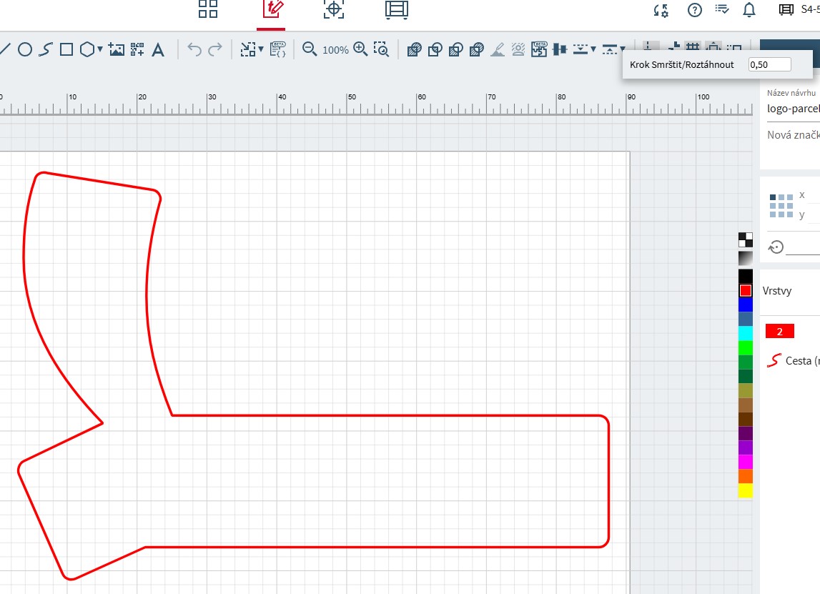This screenshot has height=594, width=820.
Task: Open the camera positioning tab
Action: [334, 9]
